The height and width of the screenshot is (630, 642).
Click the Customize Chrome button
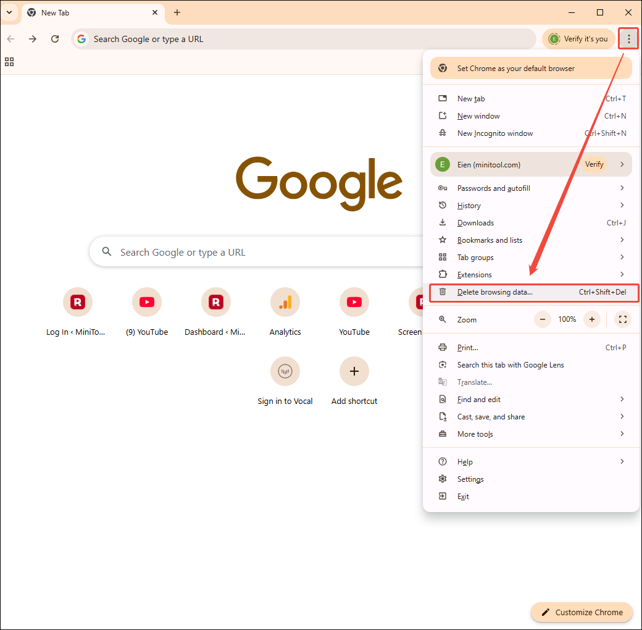click(x=581, y=612)
